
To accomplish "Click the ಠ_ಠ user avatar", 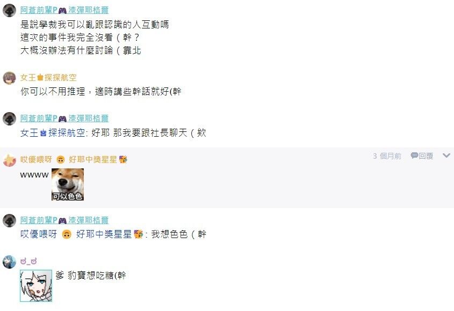I will click(x=9, y=262).
